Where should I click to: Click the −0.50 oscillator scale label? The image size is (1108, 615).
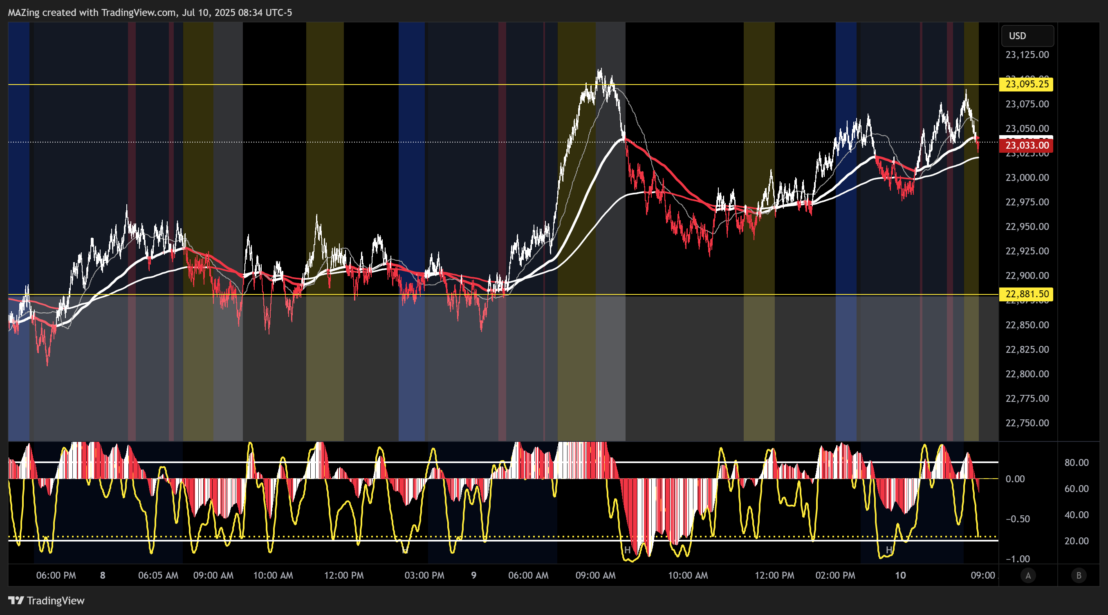point(1018,519)
